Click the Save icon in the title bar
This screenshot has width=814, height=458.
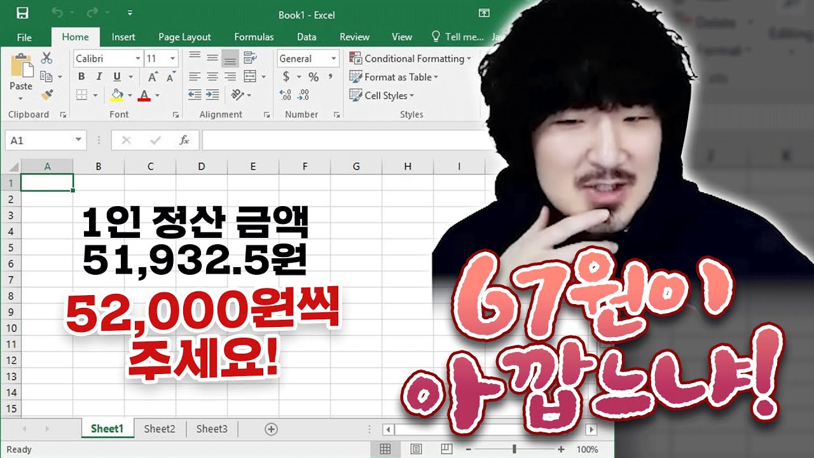click(x=22, y=13)
